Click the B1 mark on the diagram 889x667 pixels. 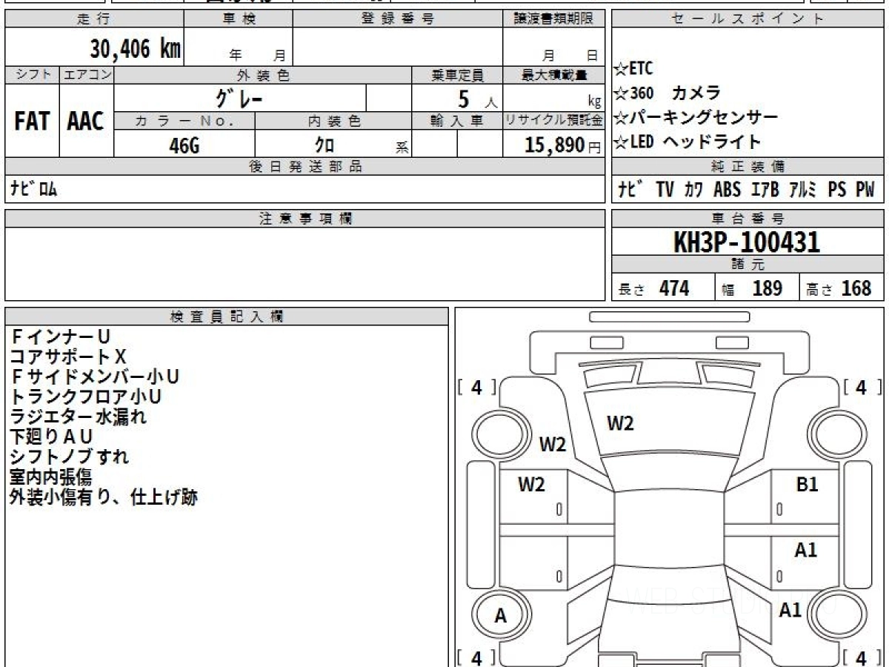click(x=807, y=485)
